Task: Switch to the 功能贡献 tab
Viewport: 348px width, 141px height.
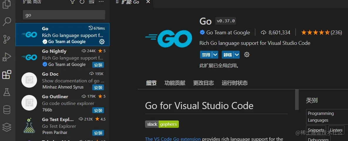Action: coord(175,83)
